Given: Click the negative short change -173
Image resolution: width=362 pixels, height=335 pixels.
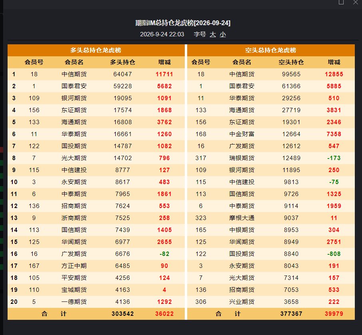Looking at the screenshot, I should point(334,158).
